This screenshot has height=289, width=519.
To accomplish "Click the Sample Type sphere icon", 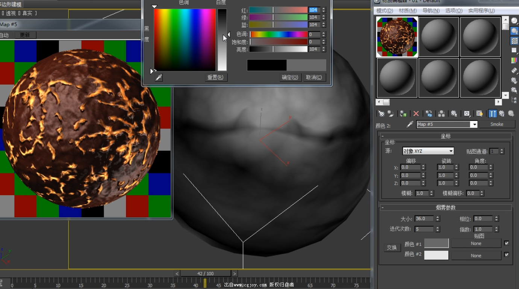I will pyautogui.click(x=514, y=21).
